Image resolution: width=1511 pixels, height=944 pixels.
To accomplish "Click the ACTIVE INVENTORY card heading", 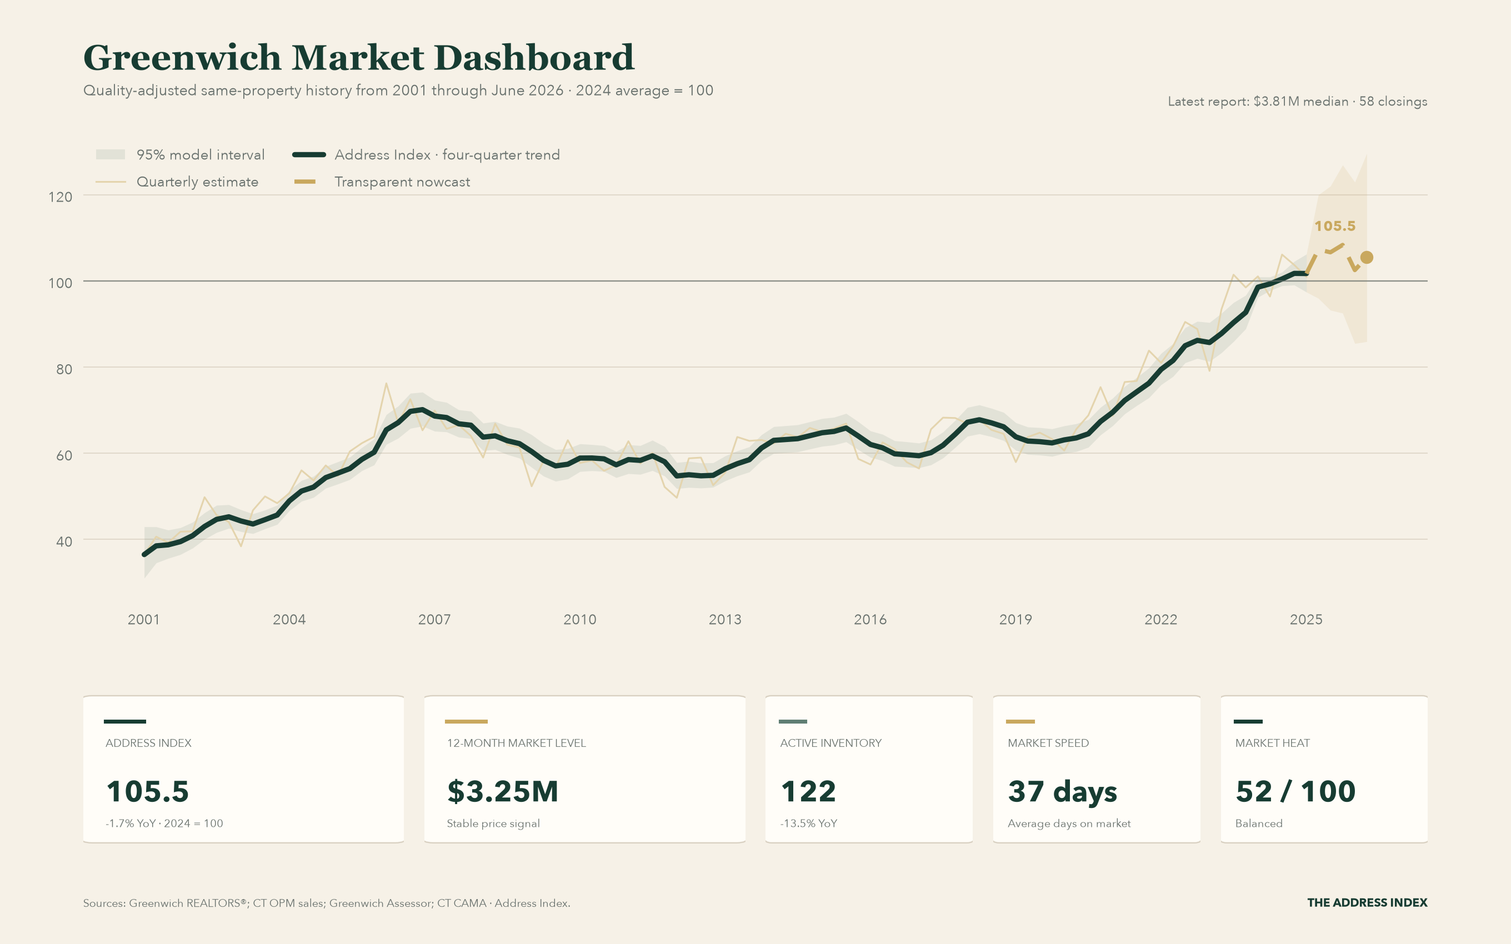I will coord(831,743).
